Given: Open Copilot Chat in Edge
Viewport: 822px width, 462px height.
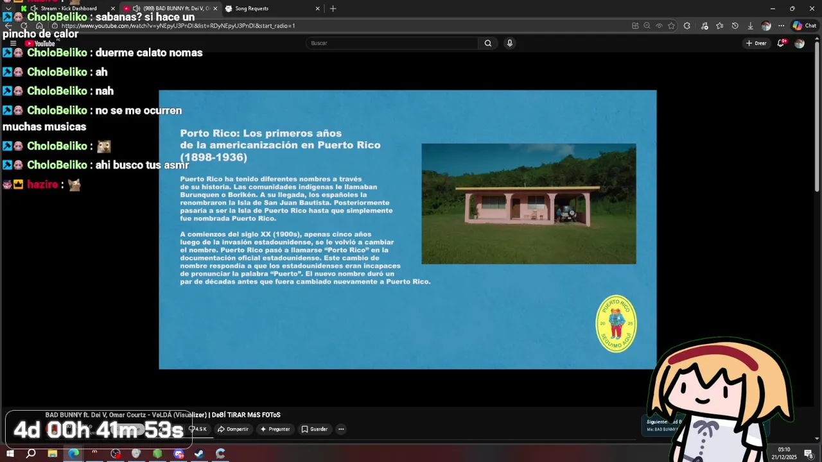Looking at the screenshot, I should point(805,26).
